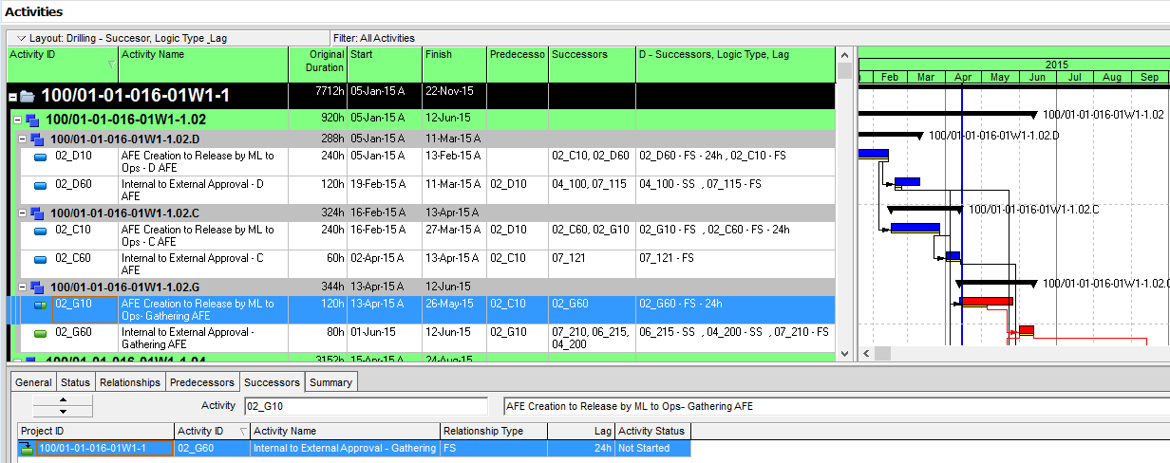Click the successor project icon in bottom table
Screen dimensions: 1170x463
[27, 449]
